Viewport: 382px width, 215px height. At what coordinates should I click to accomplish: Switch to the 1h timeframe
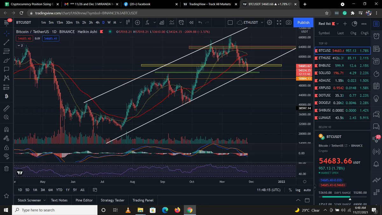[x=77, y=23]
